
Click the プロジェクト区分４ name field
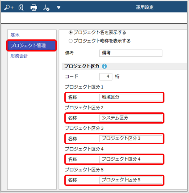(x=130, y=159)
